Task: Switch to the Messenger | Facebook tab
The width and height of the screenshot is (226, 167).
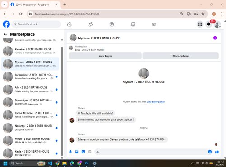Action: (34, 5)
